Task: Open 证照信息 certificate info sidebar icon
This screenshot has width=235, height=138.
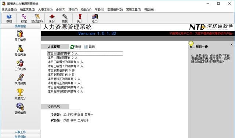Action: click(x=20, y=108)
